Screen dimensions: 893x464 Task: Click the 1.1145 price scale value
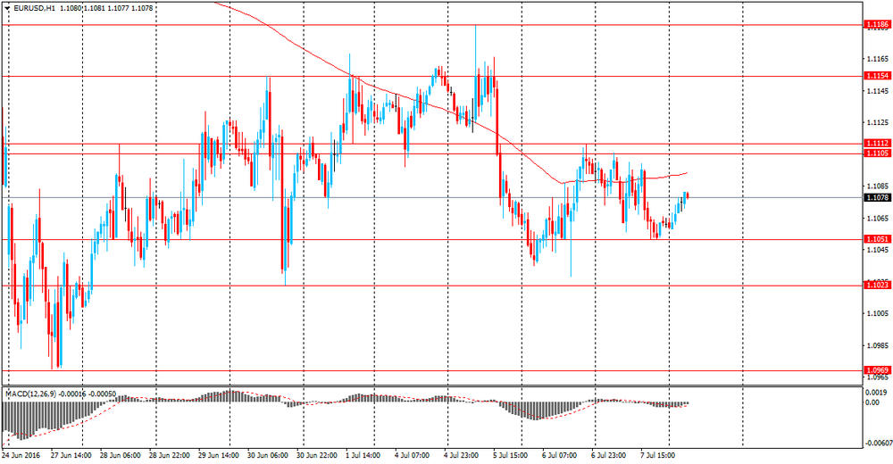(x=878, y=91)
